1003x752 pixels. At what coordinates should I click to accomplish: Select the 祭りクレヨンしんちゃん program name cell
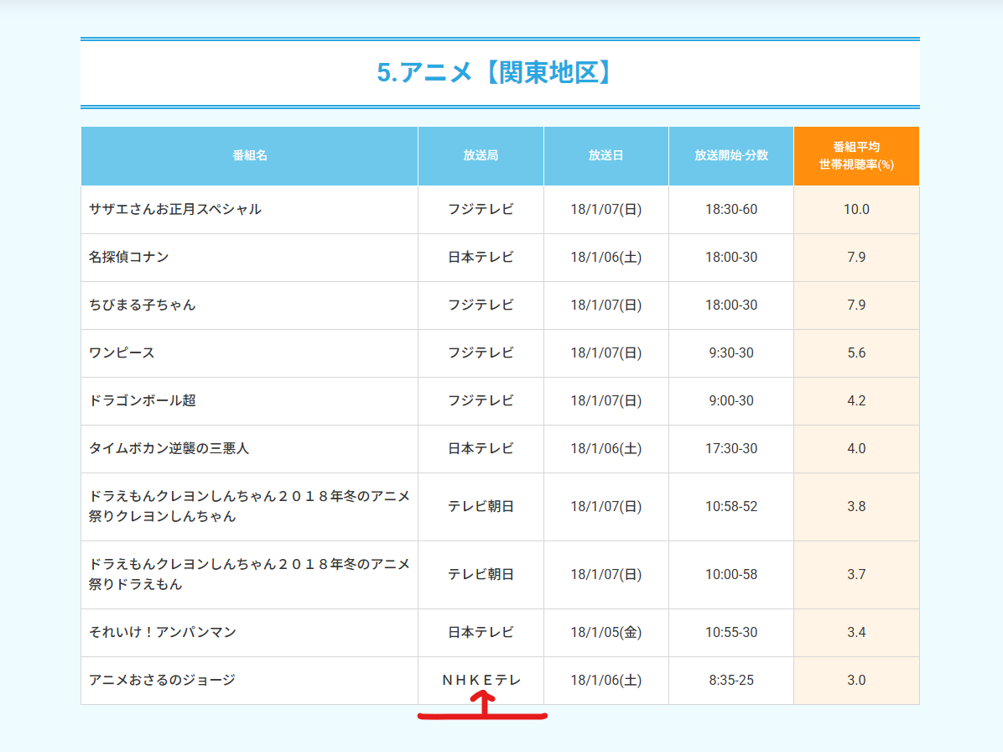[249, 506]
